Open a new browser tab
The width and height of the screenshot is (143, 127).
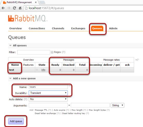42,2
